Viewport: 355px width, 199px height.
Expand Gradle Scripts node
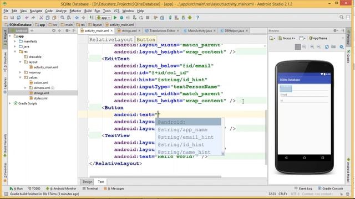[x=10, y=103]
